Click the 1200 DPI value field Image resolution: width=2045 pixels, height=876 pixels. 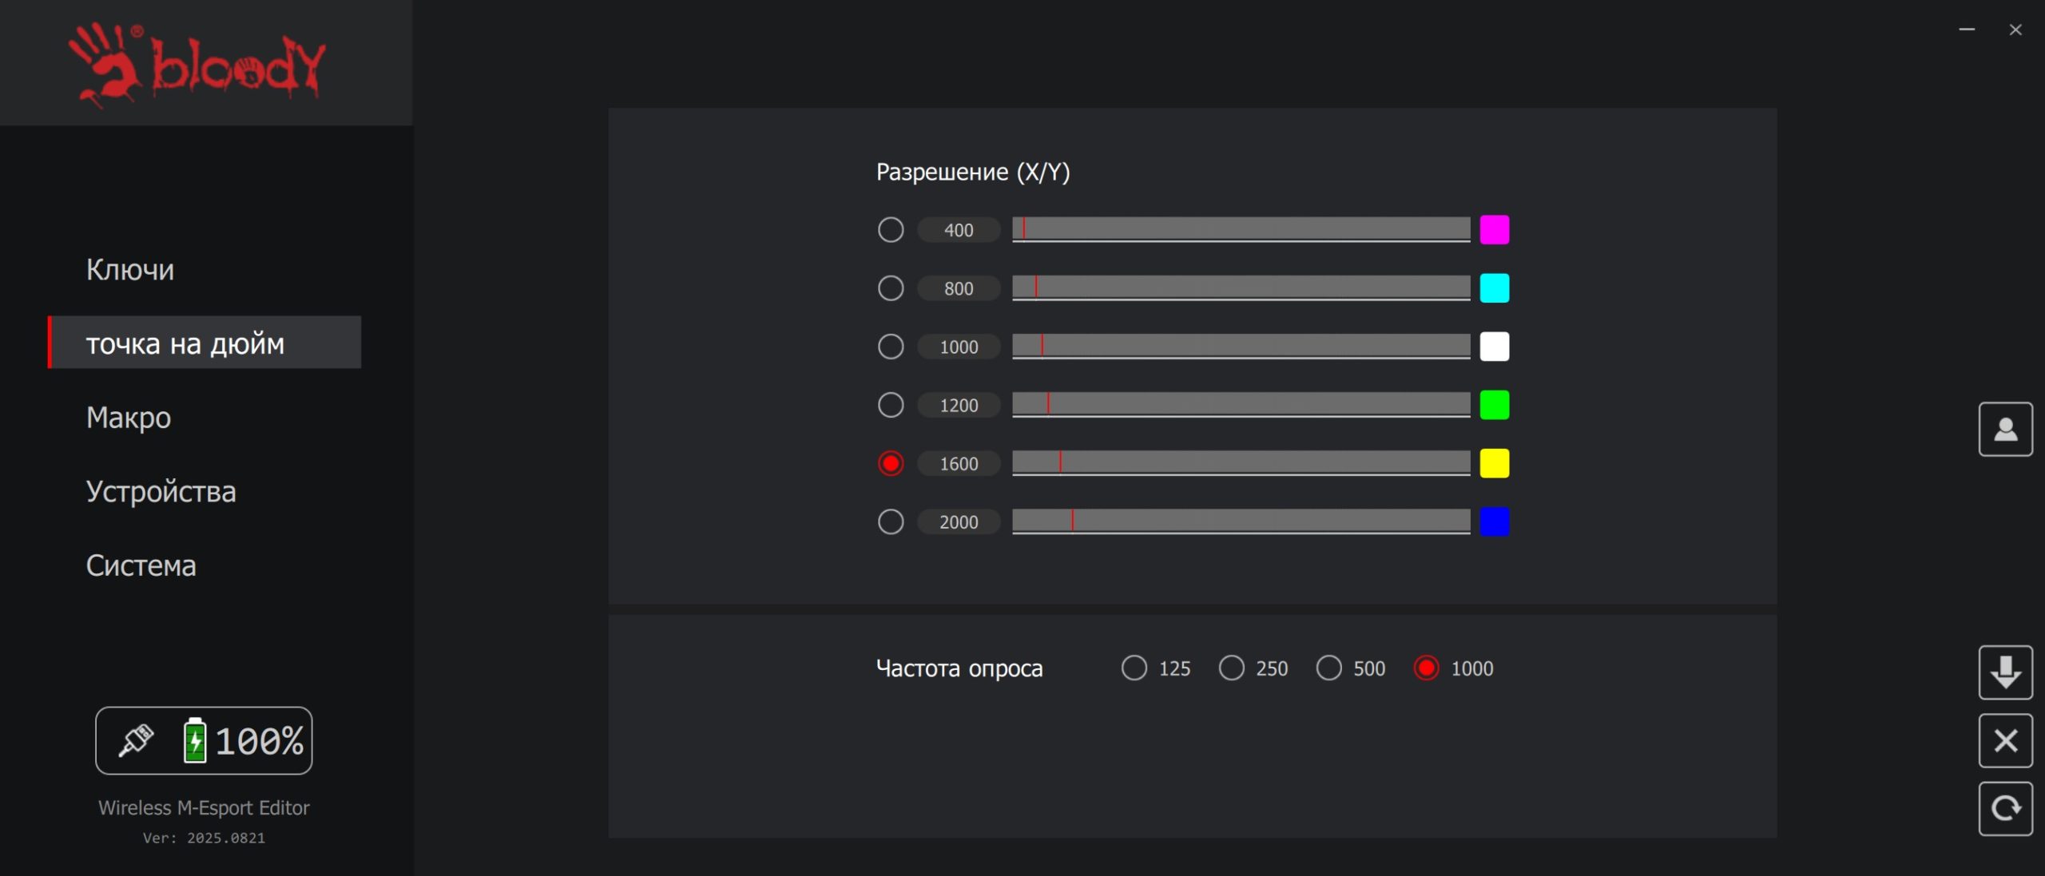(x=959, y=405)
